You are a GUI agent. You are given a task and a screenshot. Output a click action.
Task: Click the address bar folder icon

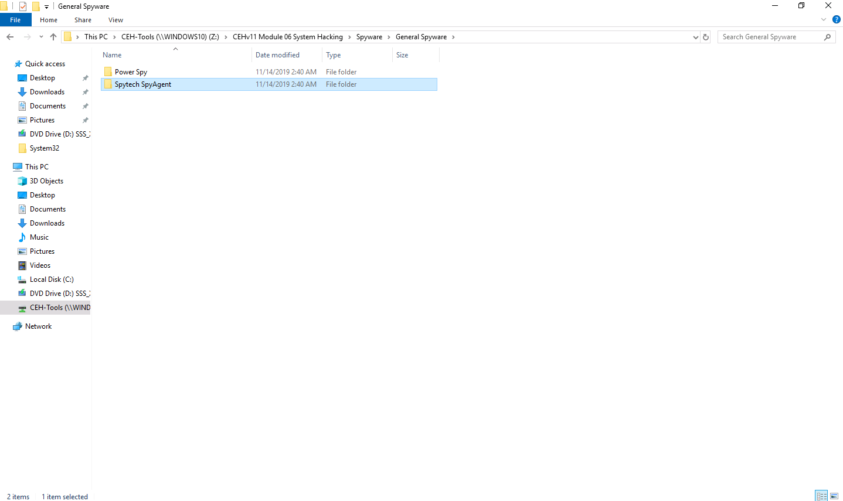pos(68,37)
